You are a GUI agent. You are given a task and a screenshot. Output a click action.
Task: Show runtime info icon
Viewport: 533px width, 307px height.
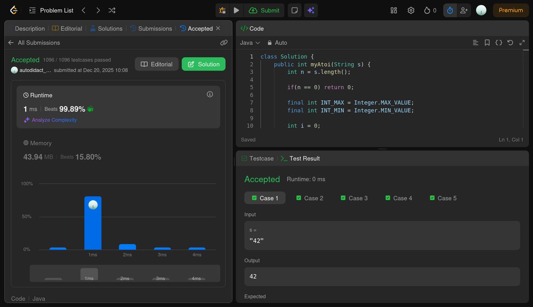click(x=210, y=94)
